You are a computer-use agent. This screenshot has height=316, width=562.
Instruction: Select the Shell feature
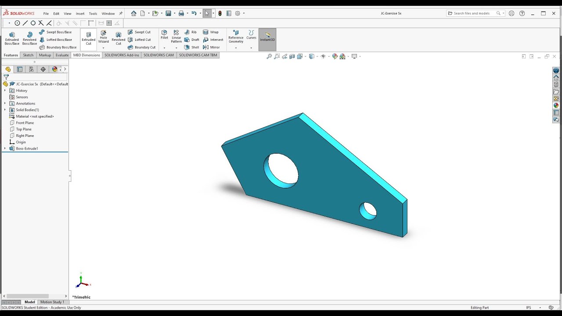coord(191,47)
